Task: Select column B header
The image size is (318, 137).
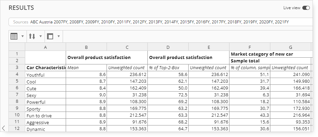Action: [x=86, y=47]
